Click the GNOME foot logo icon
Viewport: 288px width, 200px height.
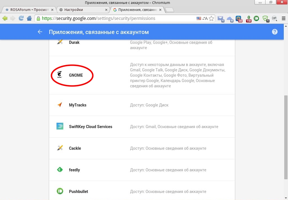[x=60, y=75]
